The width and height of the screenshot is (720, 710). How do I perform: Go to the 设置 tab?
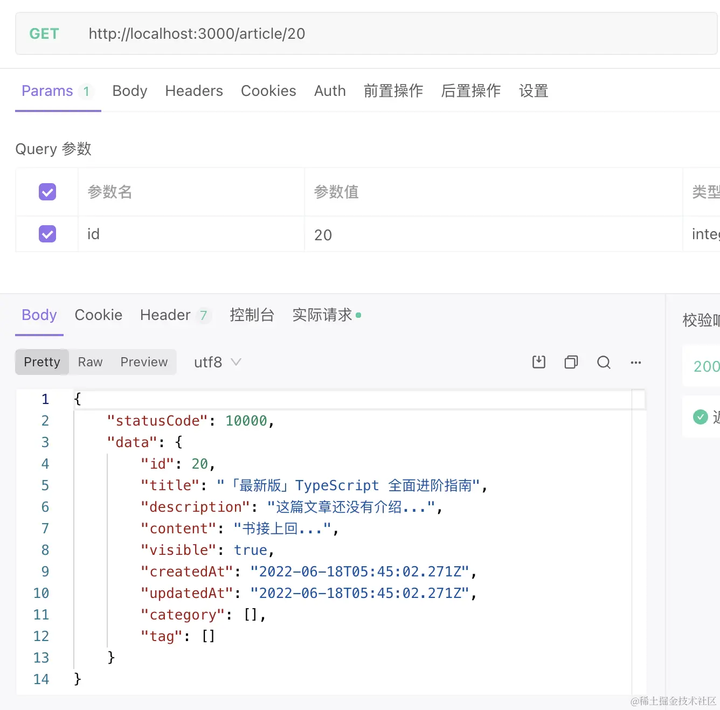click(534, 91)
